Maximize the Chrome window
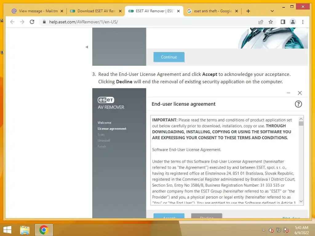Viewport: 315px width, 236px height. pos(292,7)
